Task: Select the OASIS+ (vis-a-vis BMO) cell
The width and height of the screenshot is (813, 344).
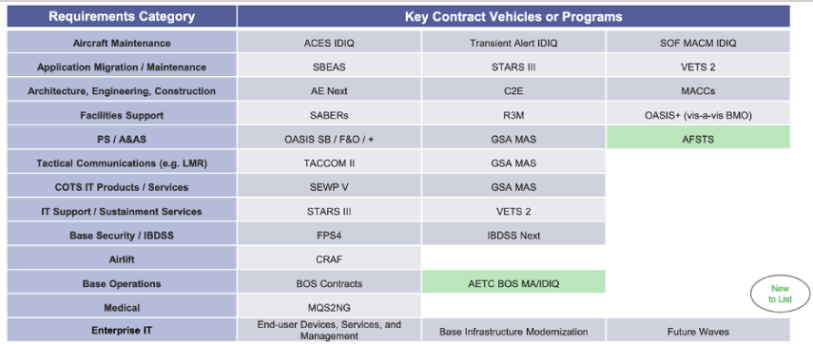Action: click(698, 115)
